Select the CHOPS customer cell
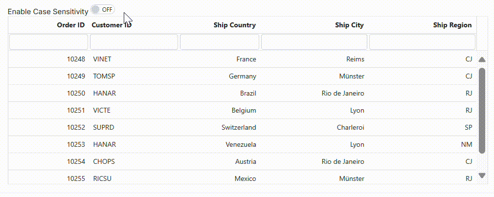Viewport: 494px width, 197px height. click(104, 162)
